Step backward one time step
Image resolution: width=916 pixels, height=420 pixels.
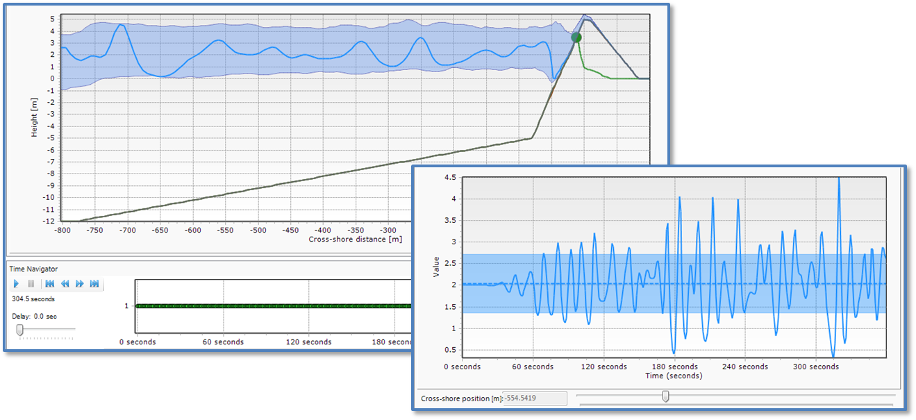pyautogui.click(x=65, y=284)
